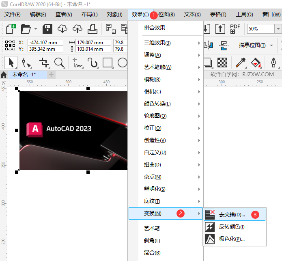Open a file with the folder icon
The height and width of the screenshot is (261, 282).
click(x=26, y=29)
